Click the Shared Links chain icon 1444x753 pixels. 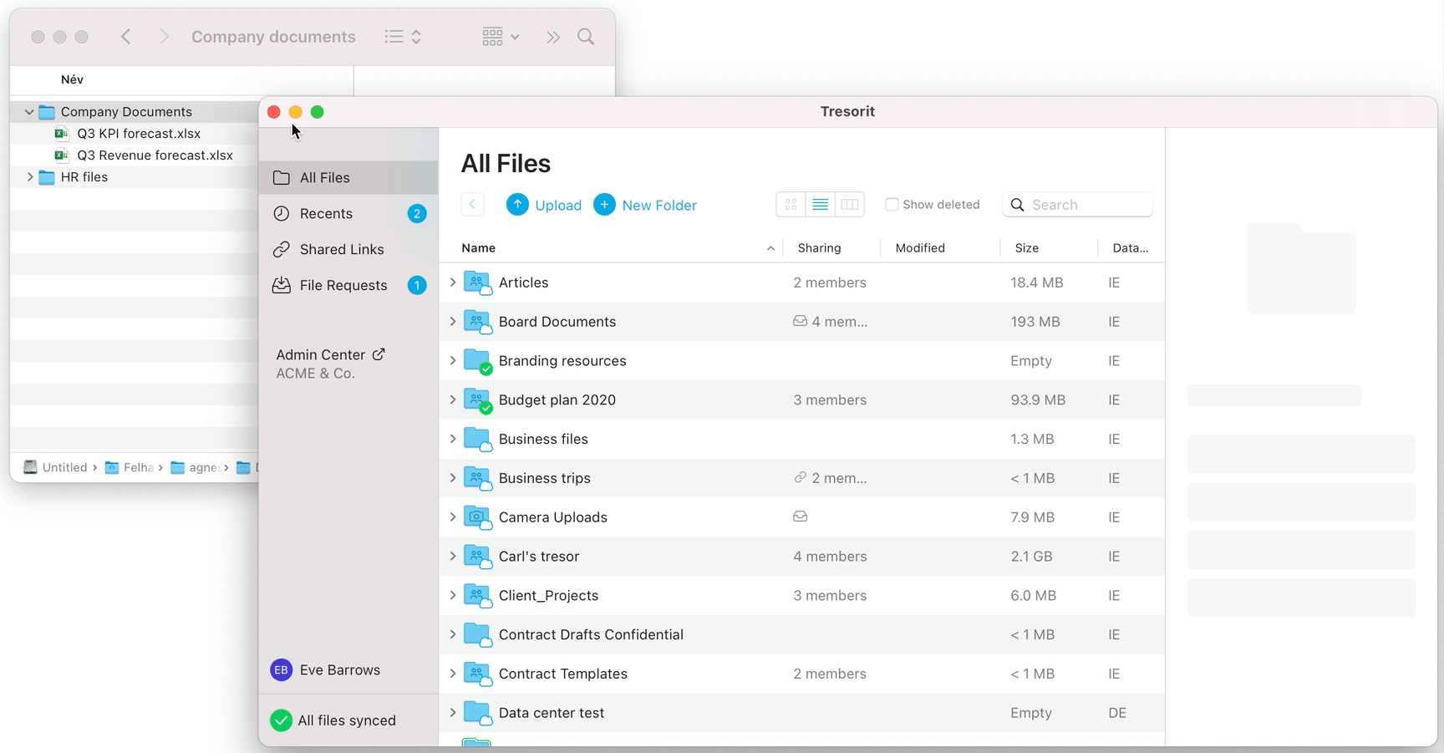click(x=282, y=250)
